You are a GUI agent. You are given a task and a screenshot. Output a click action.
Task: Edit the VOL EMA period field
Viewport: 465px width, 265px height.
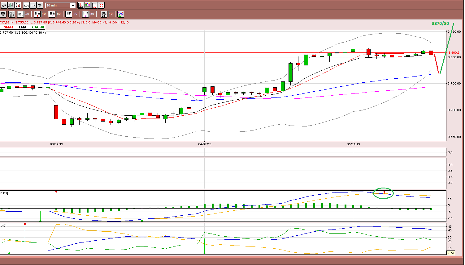[x=111, y=14]
